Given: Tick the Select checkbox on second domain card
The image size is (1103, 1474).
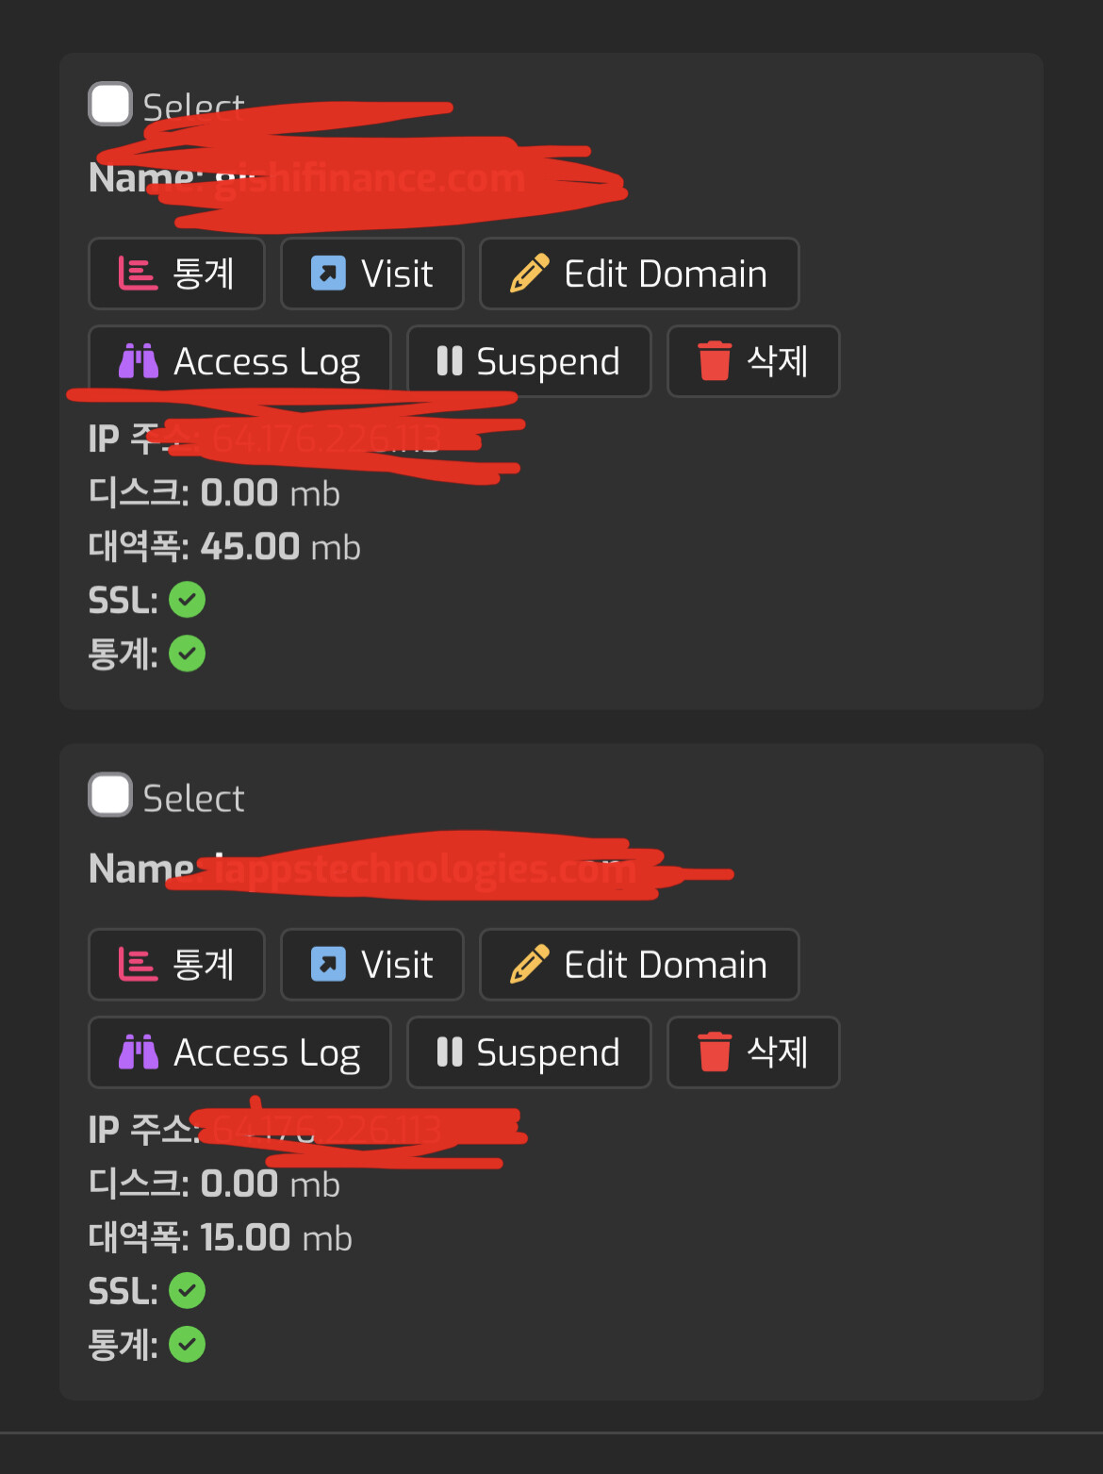Looking at the screenshot, I should (110, 795).
